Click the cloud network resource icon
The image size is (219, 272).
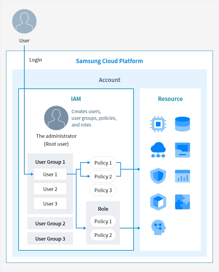[x=158, y=150]
